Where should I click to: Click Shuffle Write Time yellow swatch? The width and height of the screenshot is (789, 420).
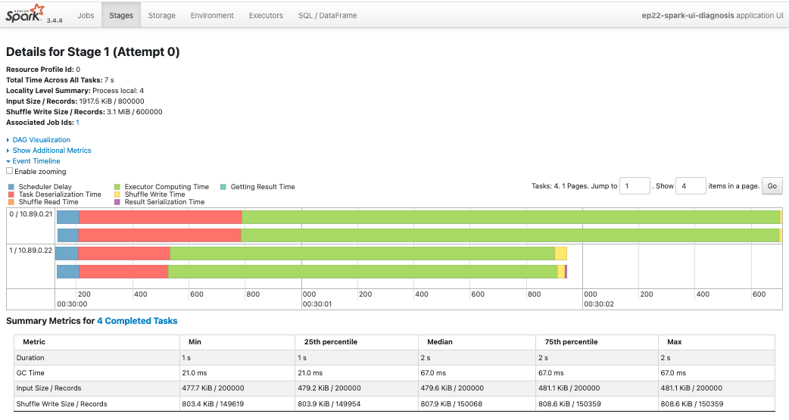(x=117, y=194)
